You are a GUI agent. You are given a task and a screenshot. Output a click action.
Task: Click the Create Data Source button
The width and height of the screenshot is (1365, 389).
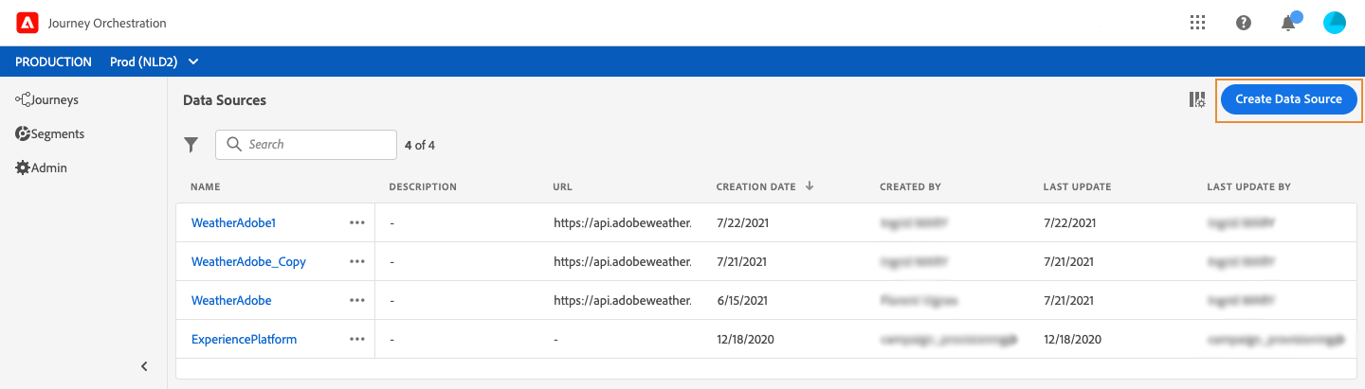point(1288,99)
